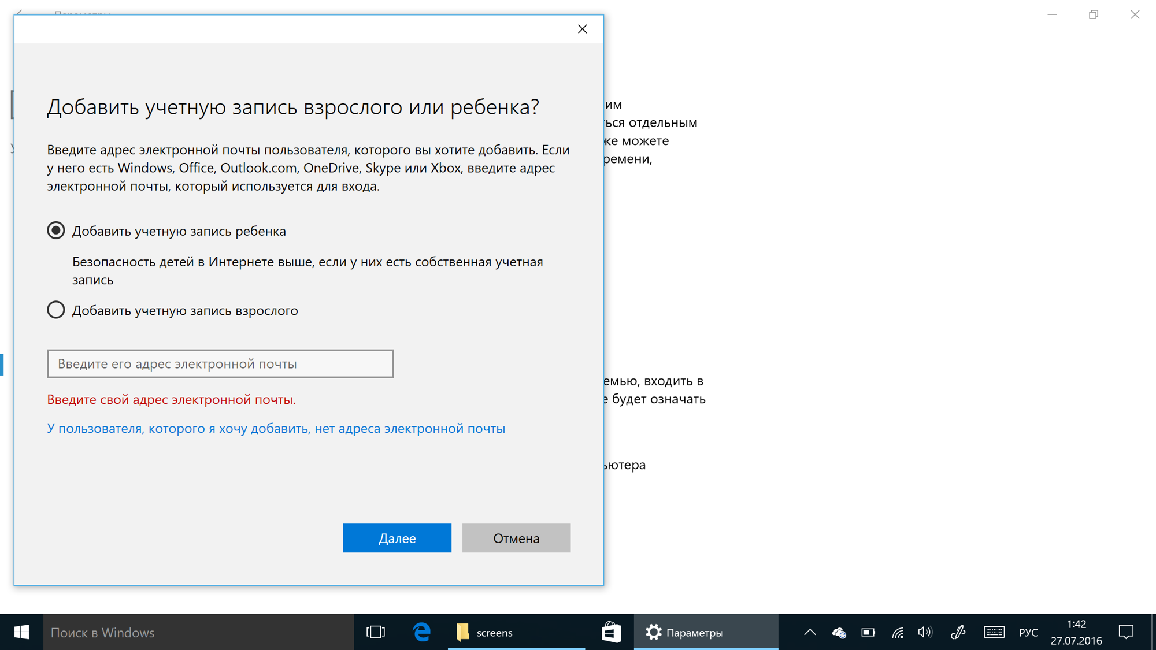
Task: Open the Wi-Fi network tray icon
Action: pos(897,633)
